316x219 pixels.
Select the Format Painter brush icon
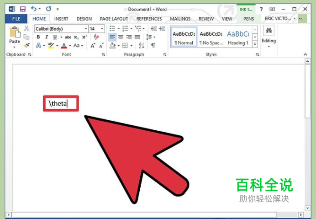click(26, 45)
